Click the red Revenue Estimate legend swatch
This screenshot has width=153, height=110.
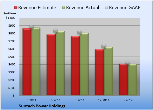tap(16, 8)
